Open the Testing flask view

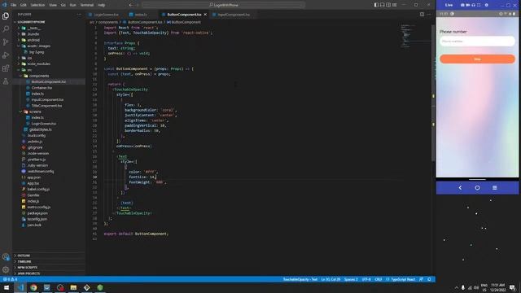(x=6, y=81)
